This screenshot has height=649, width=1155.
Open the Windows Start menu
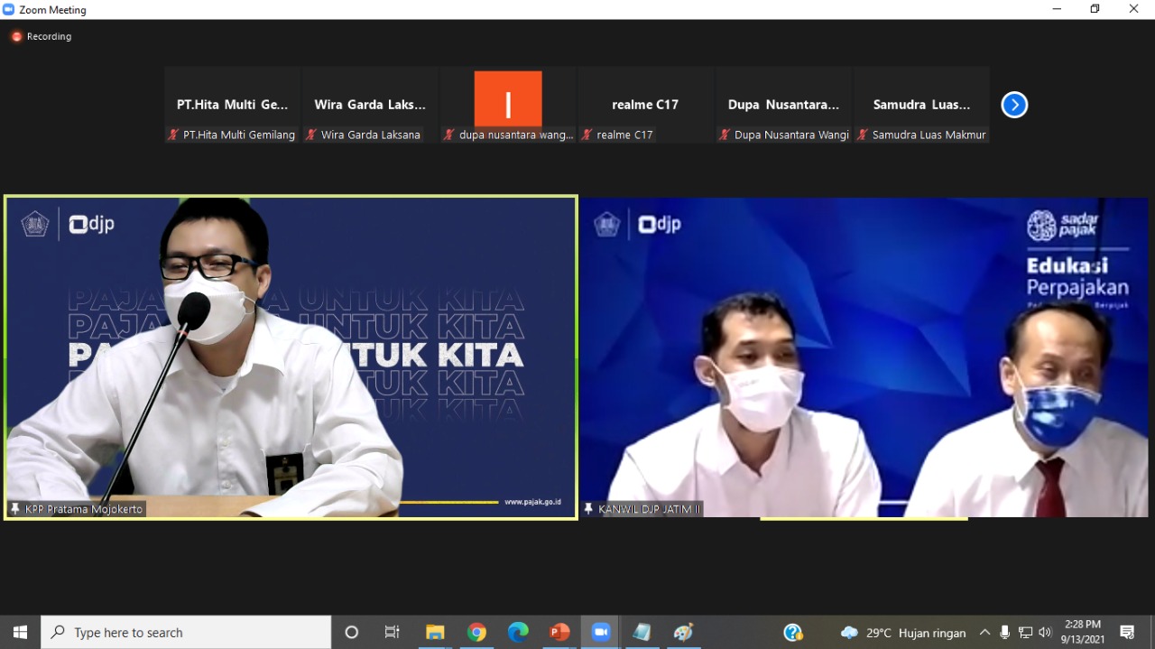tap(20, 632)
